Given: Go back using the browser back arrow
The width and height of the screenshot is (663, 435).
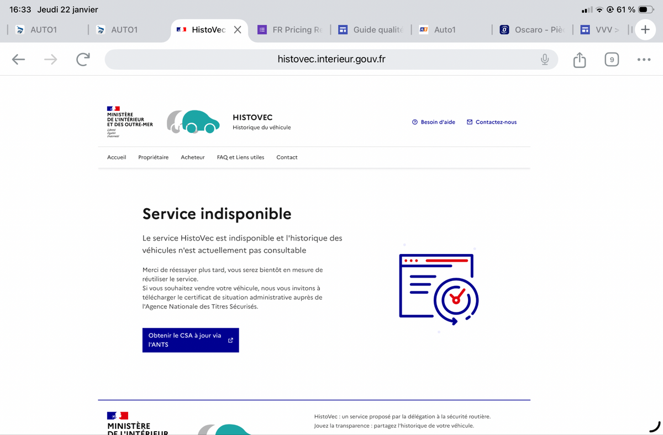Looking at the screenshot, I should click(19, 60).
